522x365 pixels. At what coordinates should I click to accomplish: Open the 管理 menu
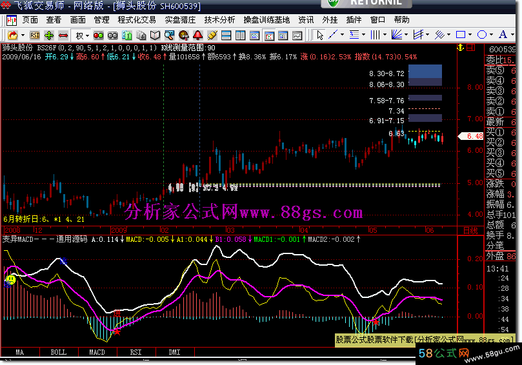click(101, 20)
